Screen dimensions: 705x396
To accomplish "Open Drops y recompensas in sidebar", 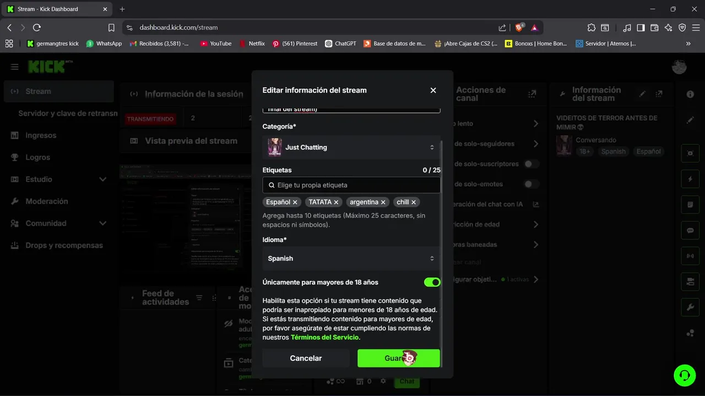I will tap(59, 245).
